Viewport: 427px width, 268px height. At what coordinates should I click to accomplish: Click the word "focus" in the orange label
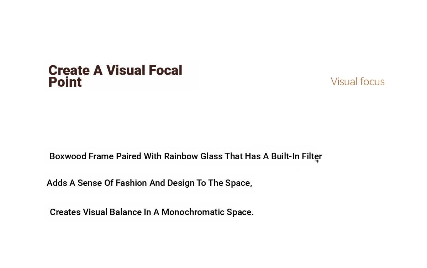[372, 82]
